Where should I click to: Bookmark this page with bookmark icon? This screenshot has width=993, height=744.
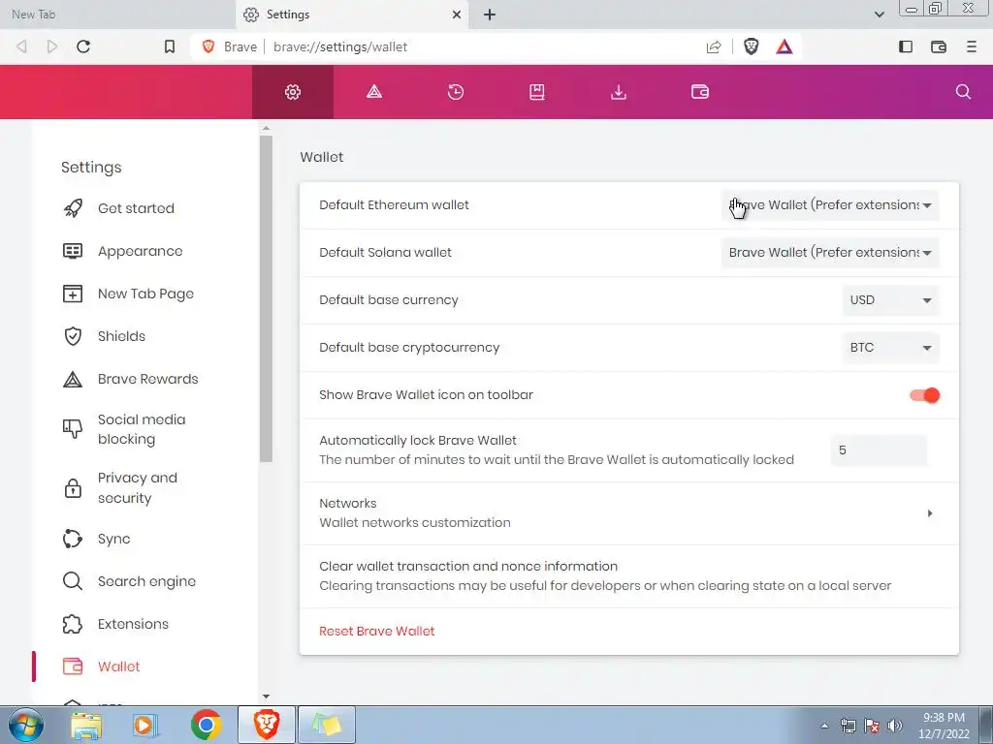click(x=169, y=46)
